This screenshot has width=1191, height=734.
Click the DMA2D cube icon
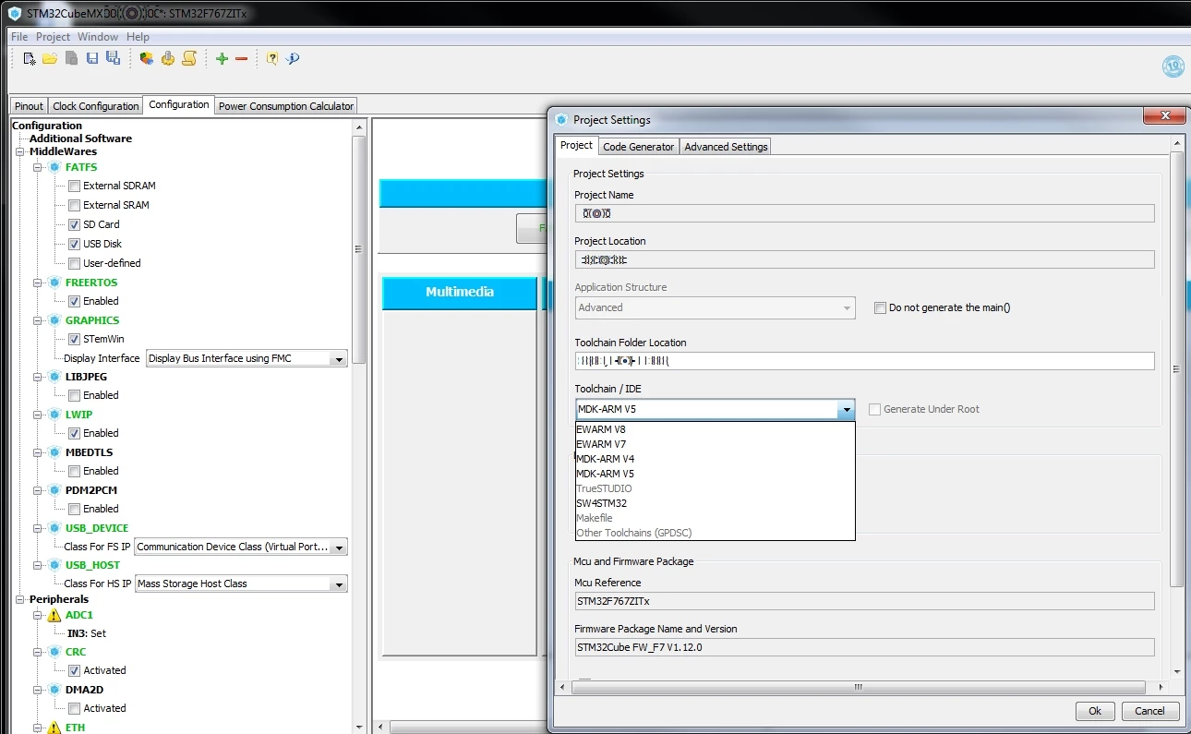[54, 690]
